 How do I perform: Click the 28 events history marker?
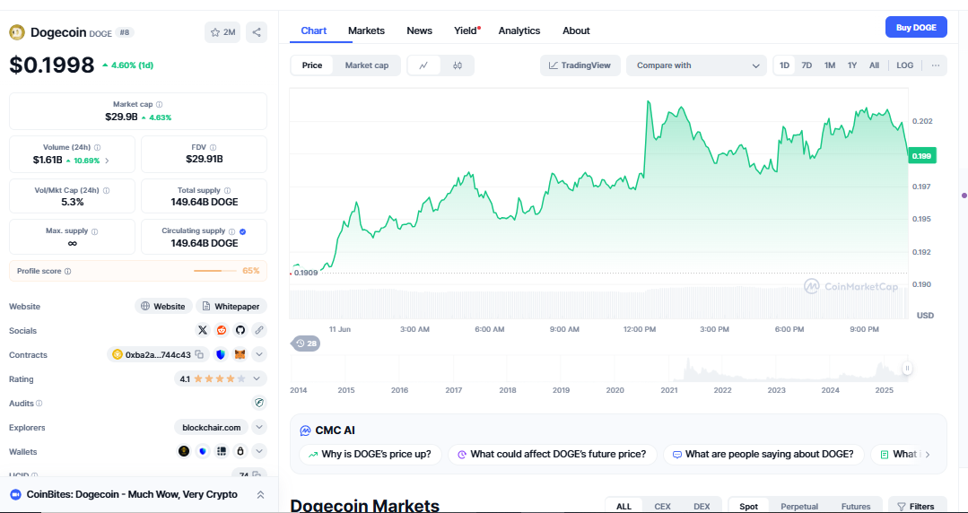[305, 343]
